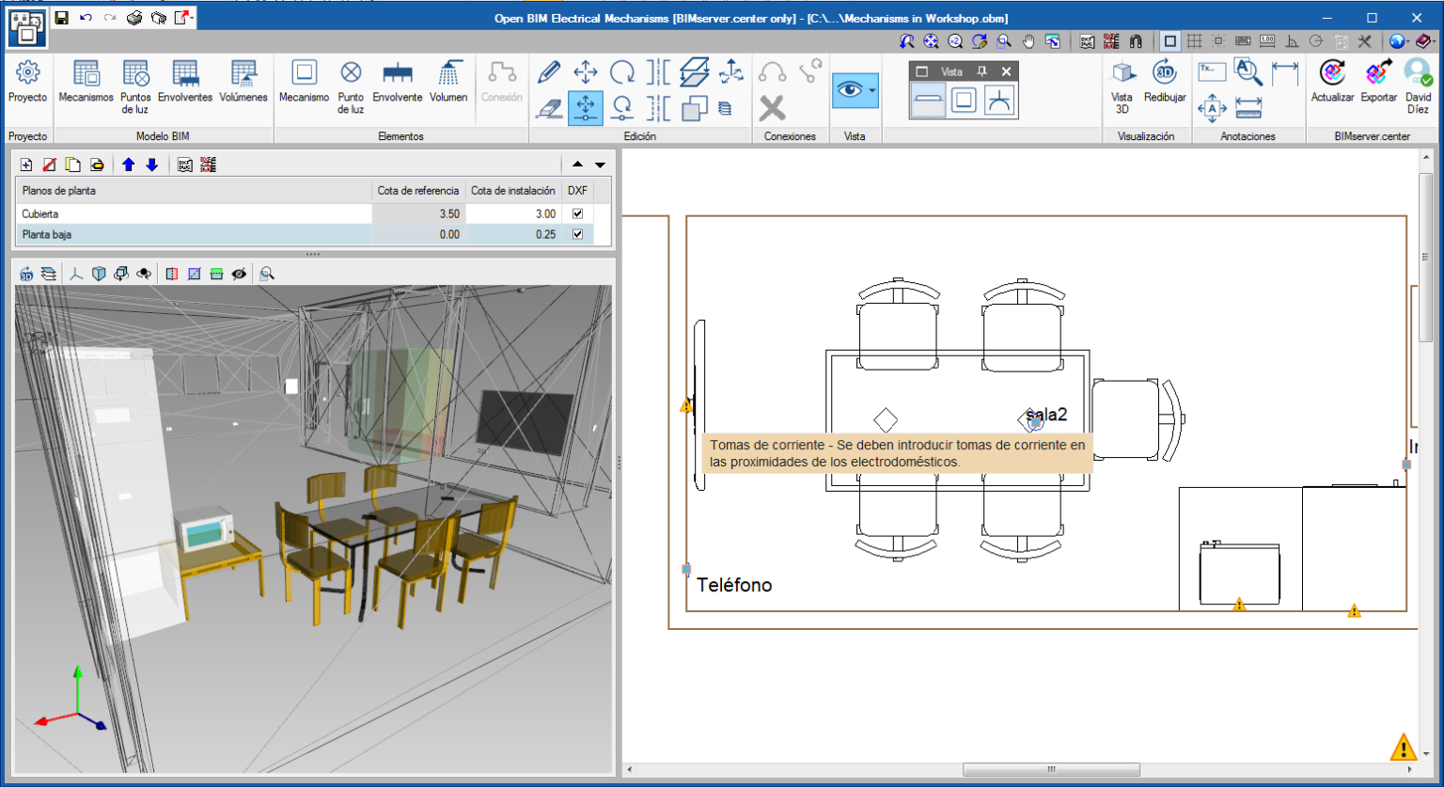This screenshot has height=787, width=1444.
Task: Expand the floor plans list with down arrow
Action: 599,165
